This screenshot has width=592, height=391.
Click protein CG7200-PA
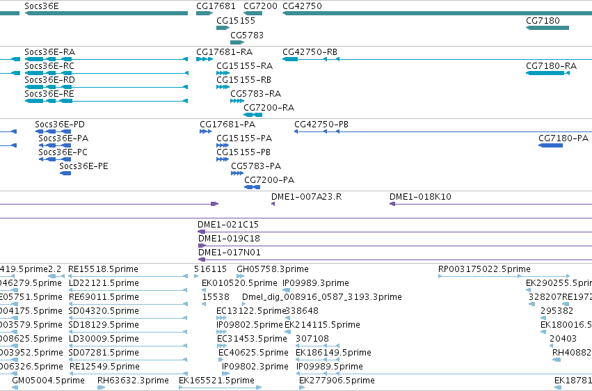253,187
